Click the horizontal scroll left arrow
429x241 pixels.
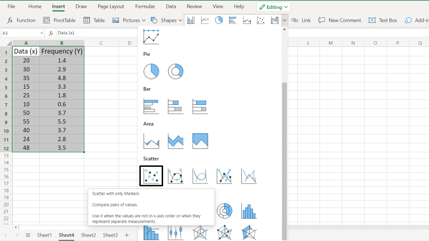click(x=16, y=228)
